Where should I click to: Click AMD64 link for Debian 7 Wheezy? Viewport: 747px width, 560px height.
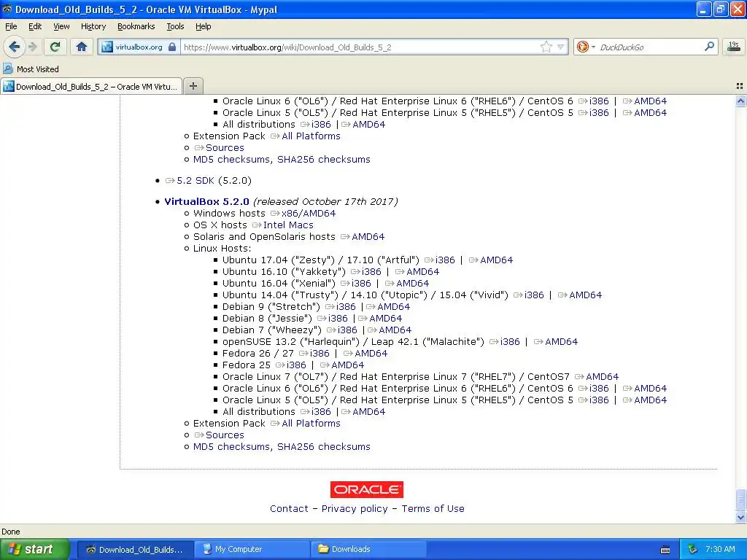[x=395, y=330]
